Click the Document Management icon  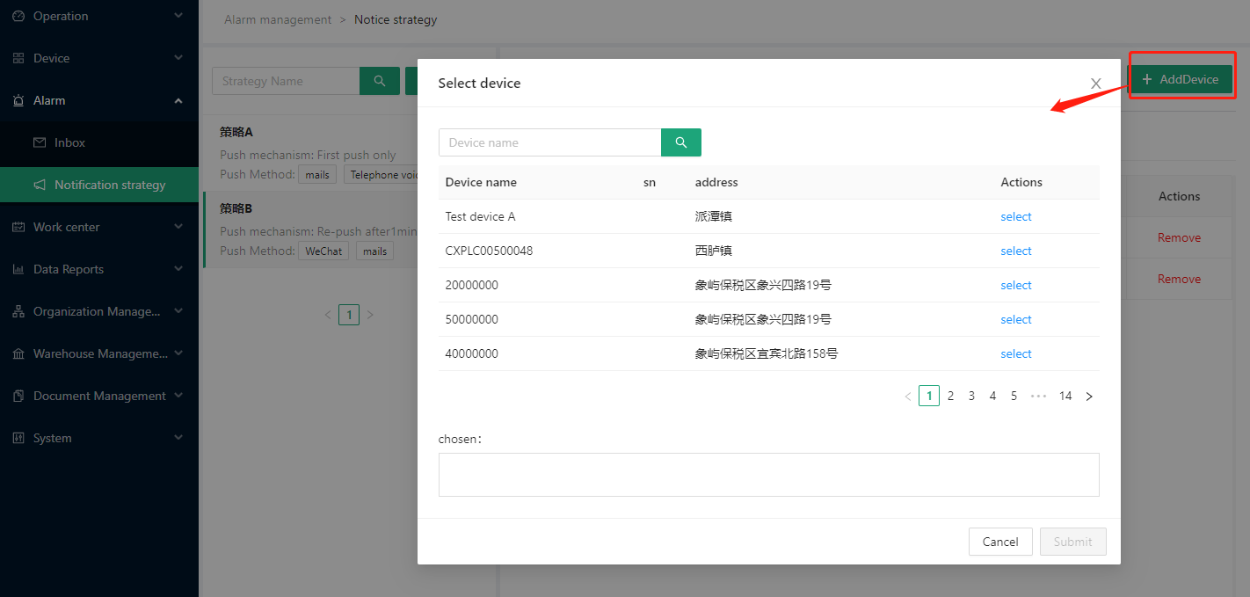tap(18, 396)
